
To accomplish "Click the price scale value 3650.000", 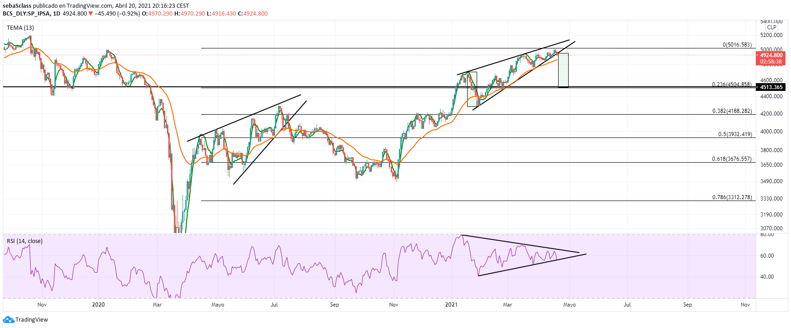I will tap(771, 165).
